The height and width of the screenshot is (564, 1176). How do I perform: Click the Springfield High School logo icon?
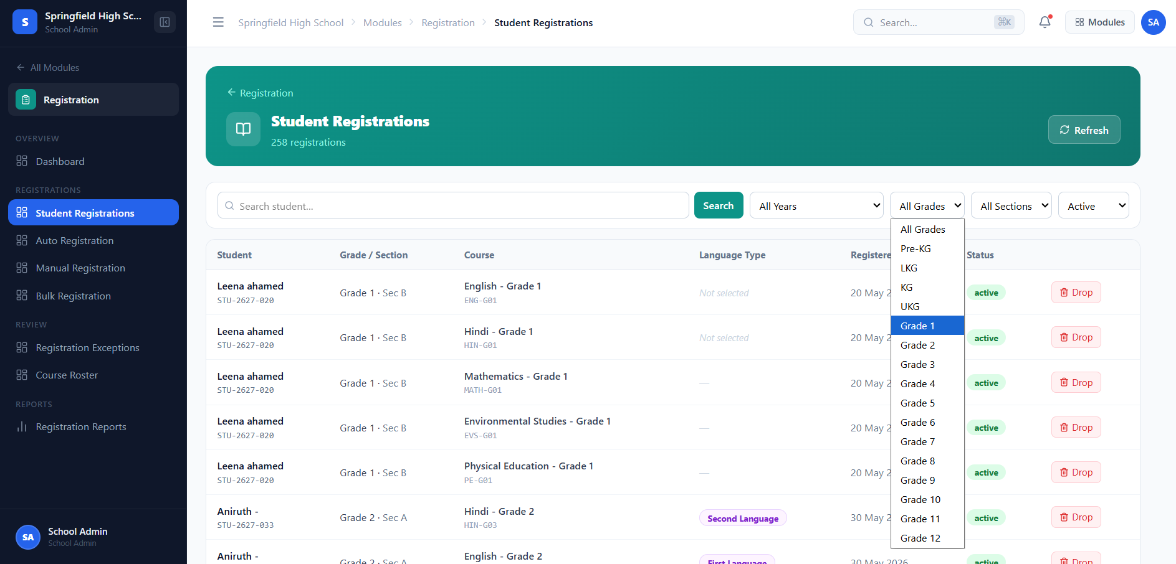[x=25, y=22]
